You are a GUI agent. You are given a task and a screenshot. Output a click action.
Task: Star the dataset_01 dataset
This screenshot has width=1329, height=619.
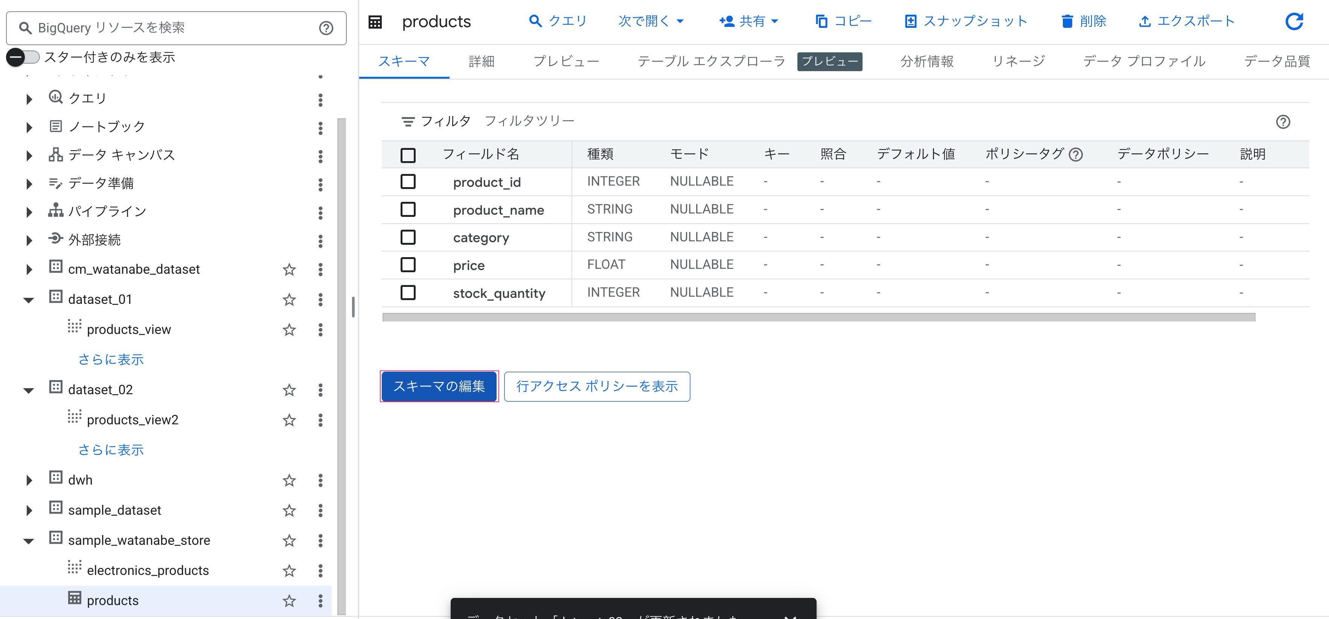289,299
